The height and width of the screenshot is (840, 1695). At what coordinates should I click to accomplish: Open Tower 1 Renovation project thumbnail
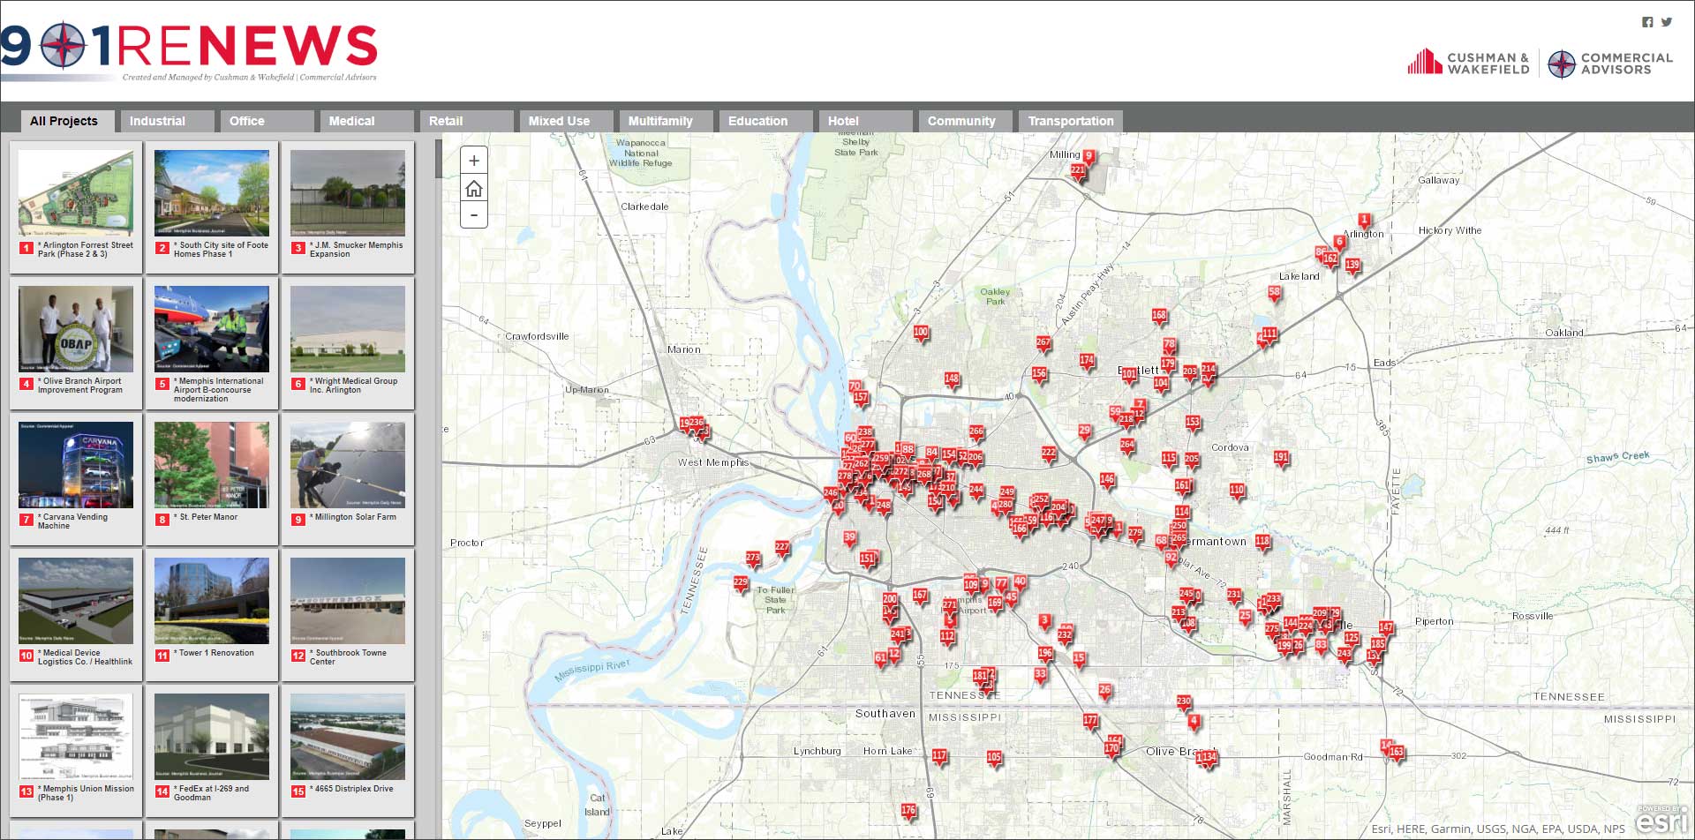pos(212,601)
